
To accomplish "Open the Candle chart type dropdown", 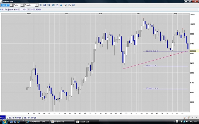I will click(37, 5).
